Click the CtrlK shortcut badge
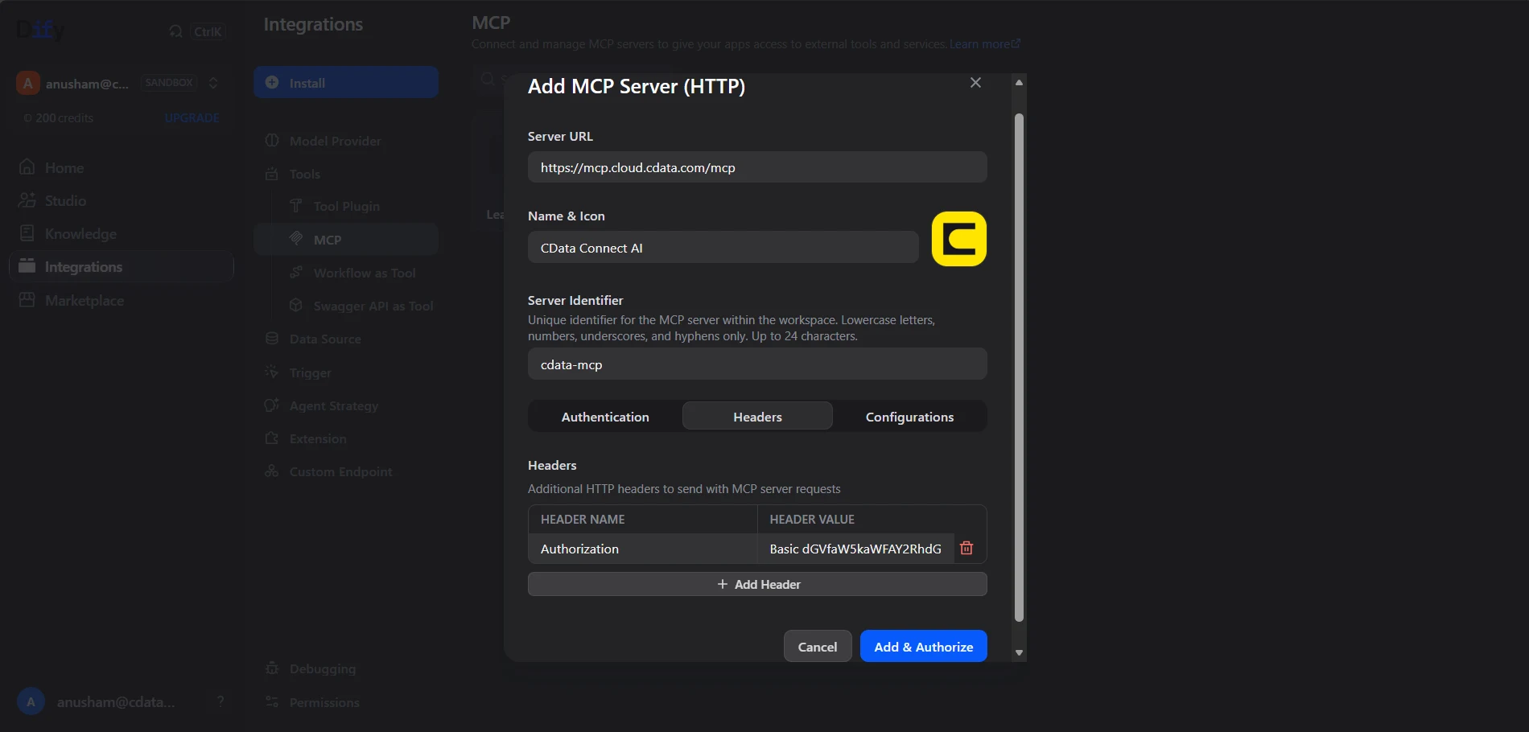The width and height of the screenshot is (1529, 732). (x=208, y=31)
